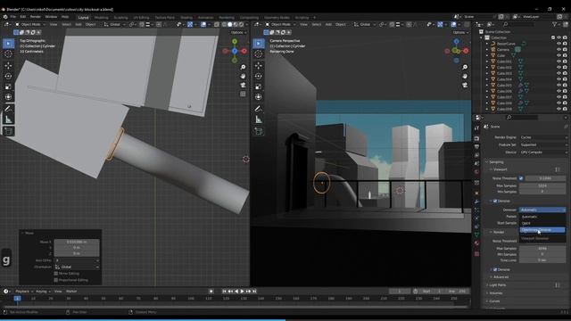
Task: Open Device GPU Compute dropdown
Action: click(543, 152)
